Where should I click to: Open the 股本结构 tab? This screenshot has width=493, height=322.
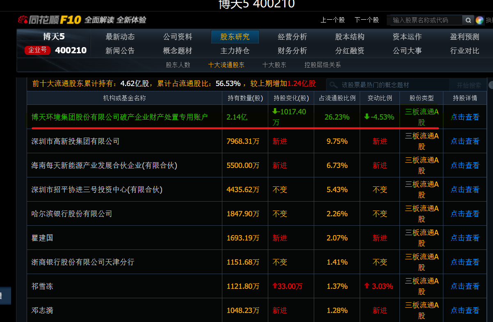350,37
